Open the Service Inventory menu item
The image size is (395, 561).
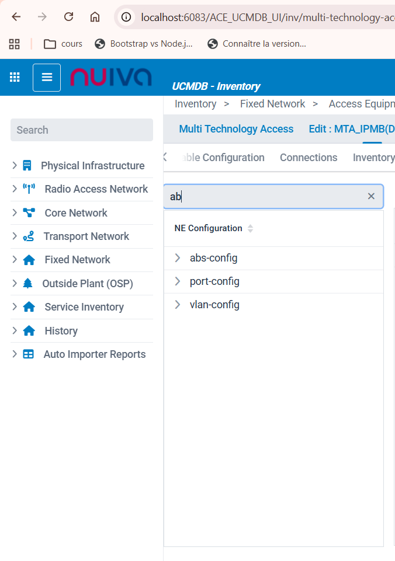coord(84,307)
